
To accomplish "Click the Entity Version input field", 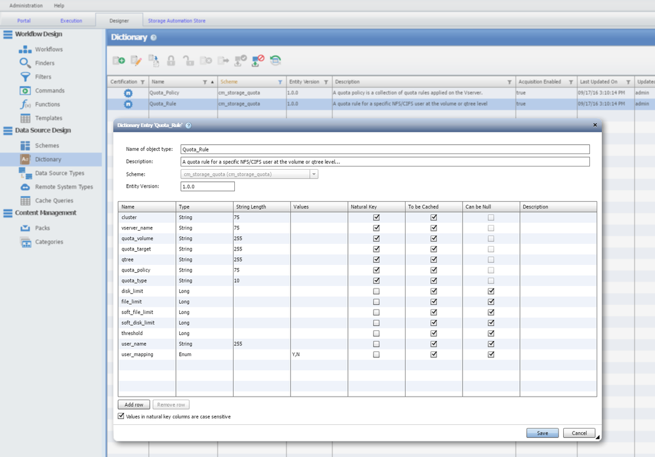I will pos(207,186).
